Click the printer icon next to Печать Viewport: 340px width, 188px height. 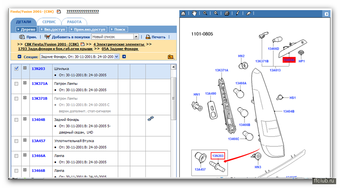click(148, 37)
